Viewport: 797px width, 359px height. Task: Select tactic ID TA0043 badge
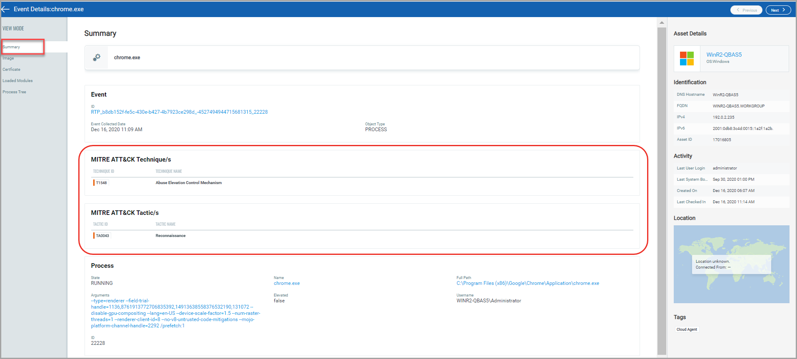(102, 236)
